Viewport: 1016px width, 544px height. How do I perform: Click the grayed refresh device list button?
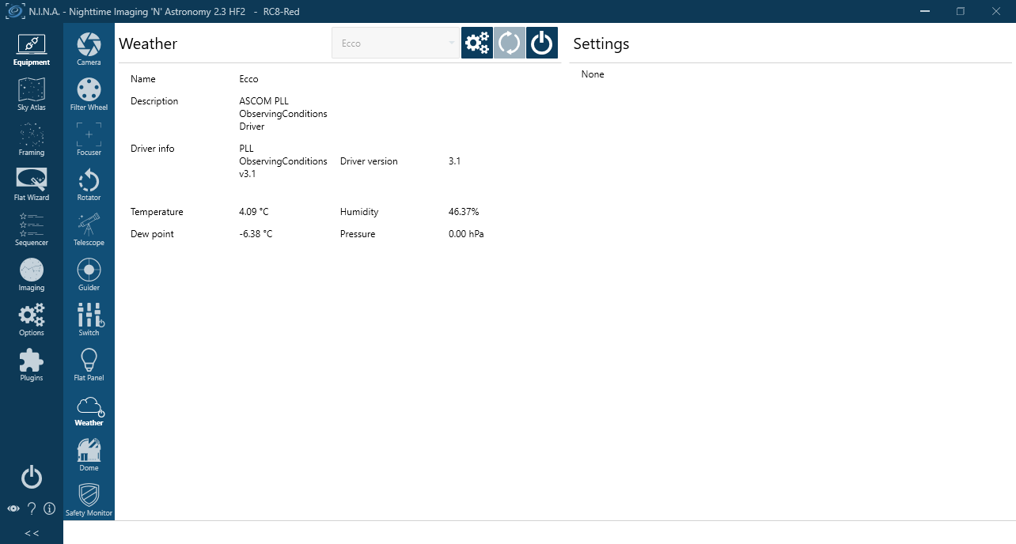(x=510, y=43)
